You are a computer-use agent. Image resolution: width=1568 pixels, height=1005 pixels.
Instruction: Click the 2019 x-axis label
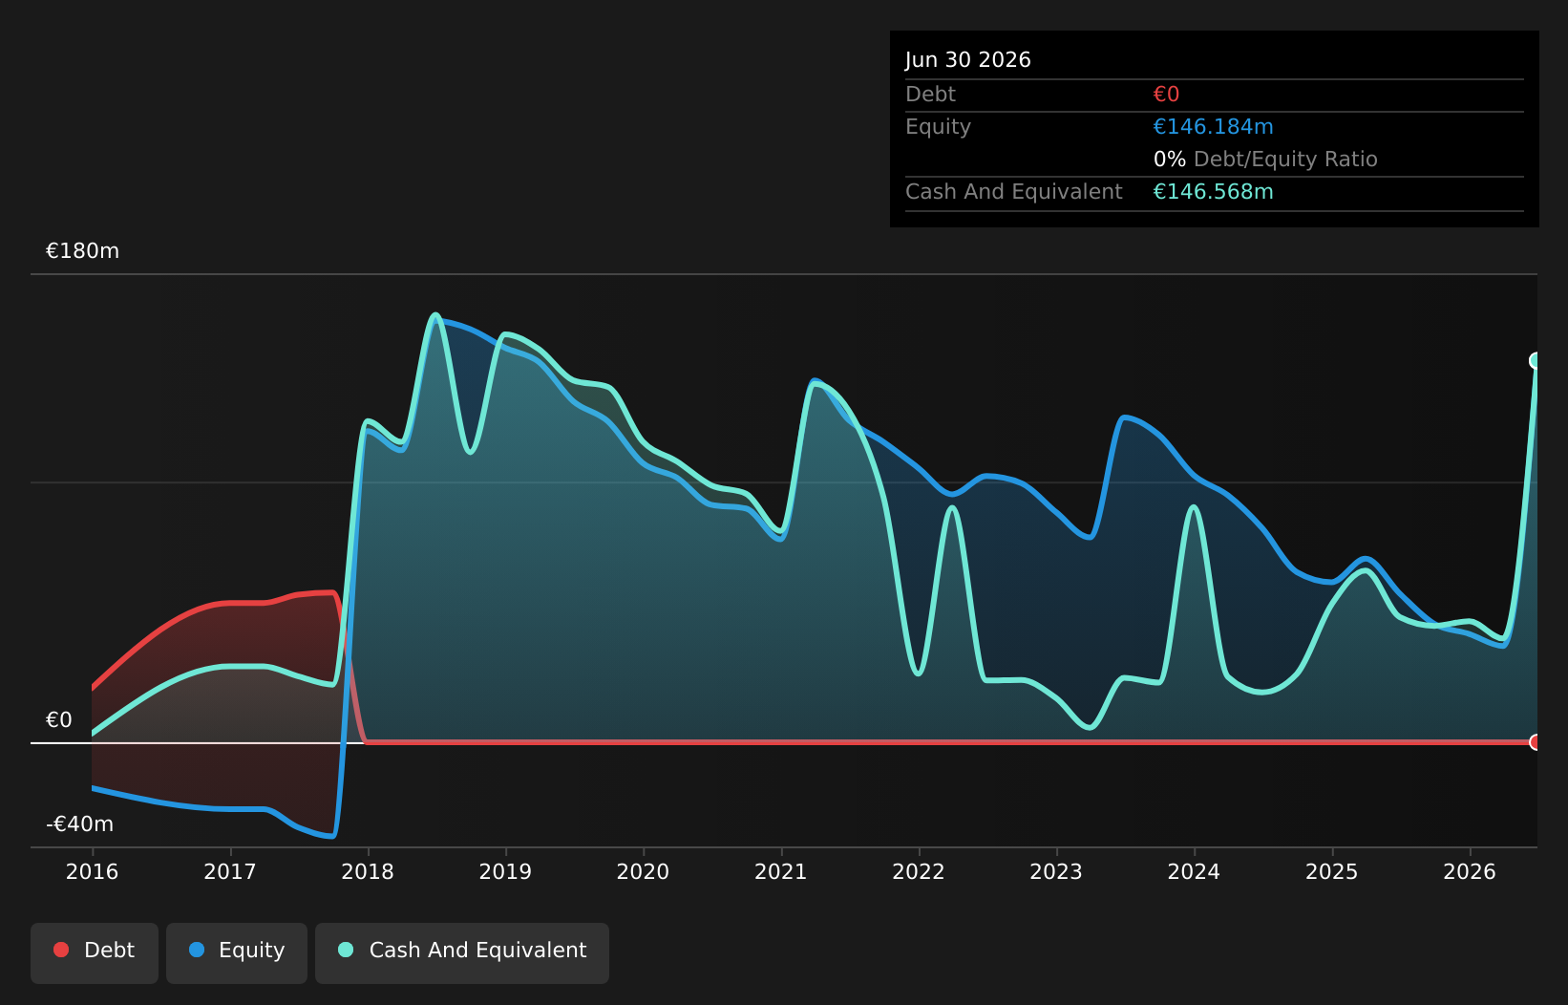(x=505, y=871)
